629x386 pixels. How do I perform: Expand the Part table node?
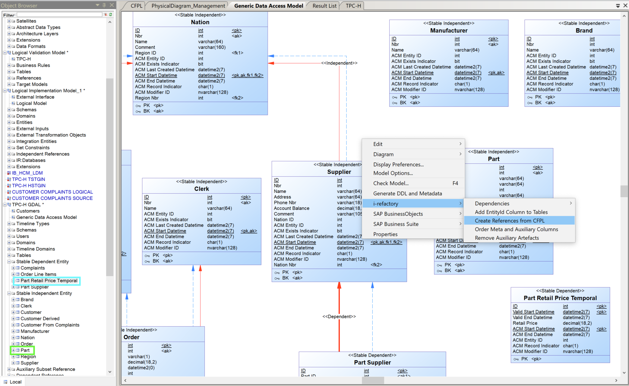tap(13, 350)
